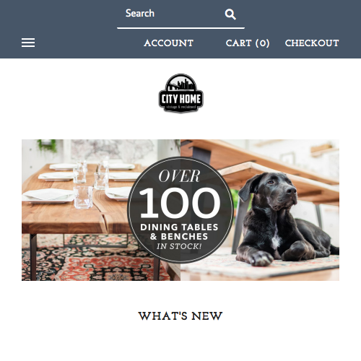361x361 pixels.
Task: Open the dining tables banner image
Action: [x=180, y=210]
